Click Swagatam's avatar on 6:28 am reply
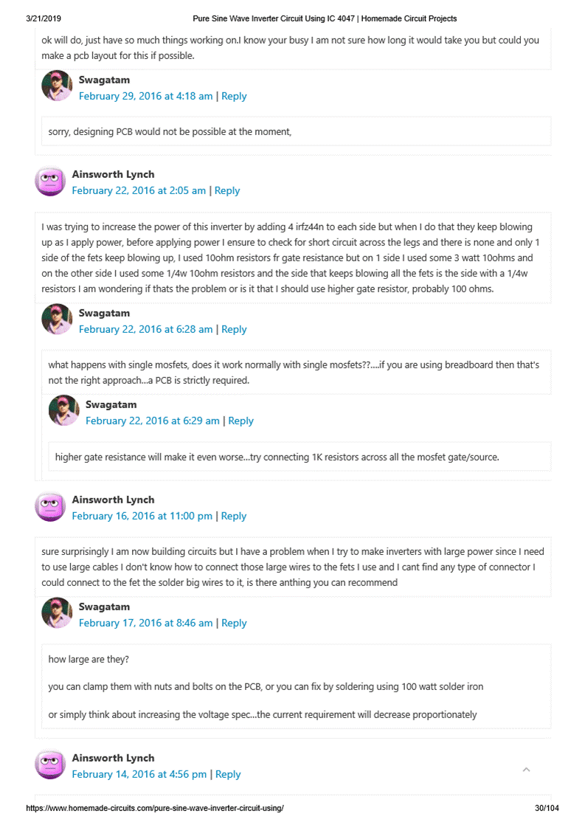The height and width of the screenshot is (828, 585). point(57,320)
